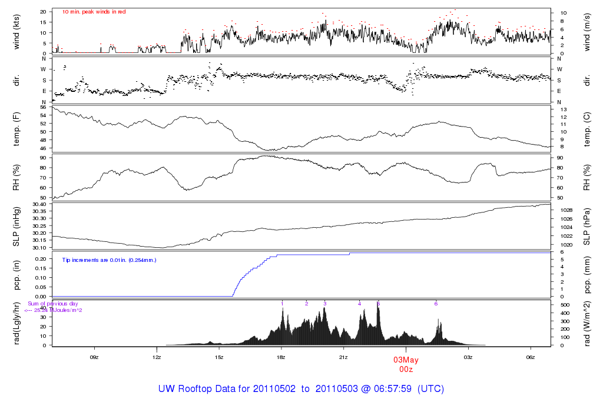
Task: Click the '21z' time axis label
Action: point(343,357)
